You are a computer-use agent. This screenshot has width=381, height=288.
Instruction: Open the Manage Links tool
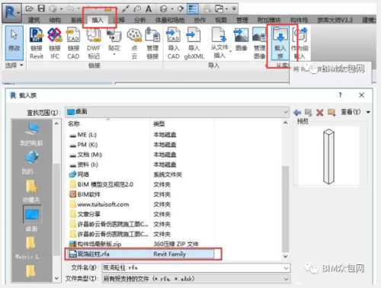click(152, 43)
